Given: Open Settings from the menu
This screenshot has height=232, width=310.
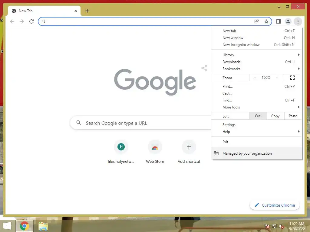Looking at the screenshot, I should [x=256, y=125].
